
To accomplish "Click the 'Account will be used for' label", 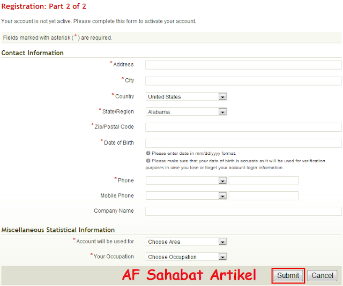I will pos(105,242).
